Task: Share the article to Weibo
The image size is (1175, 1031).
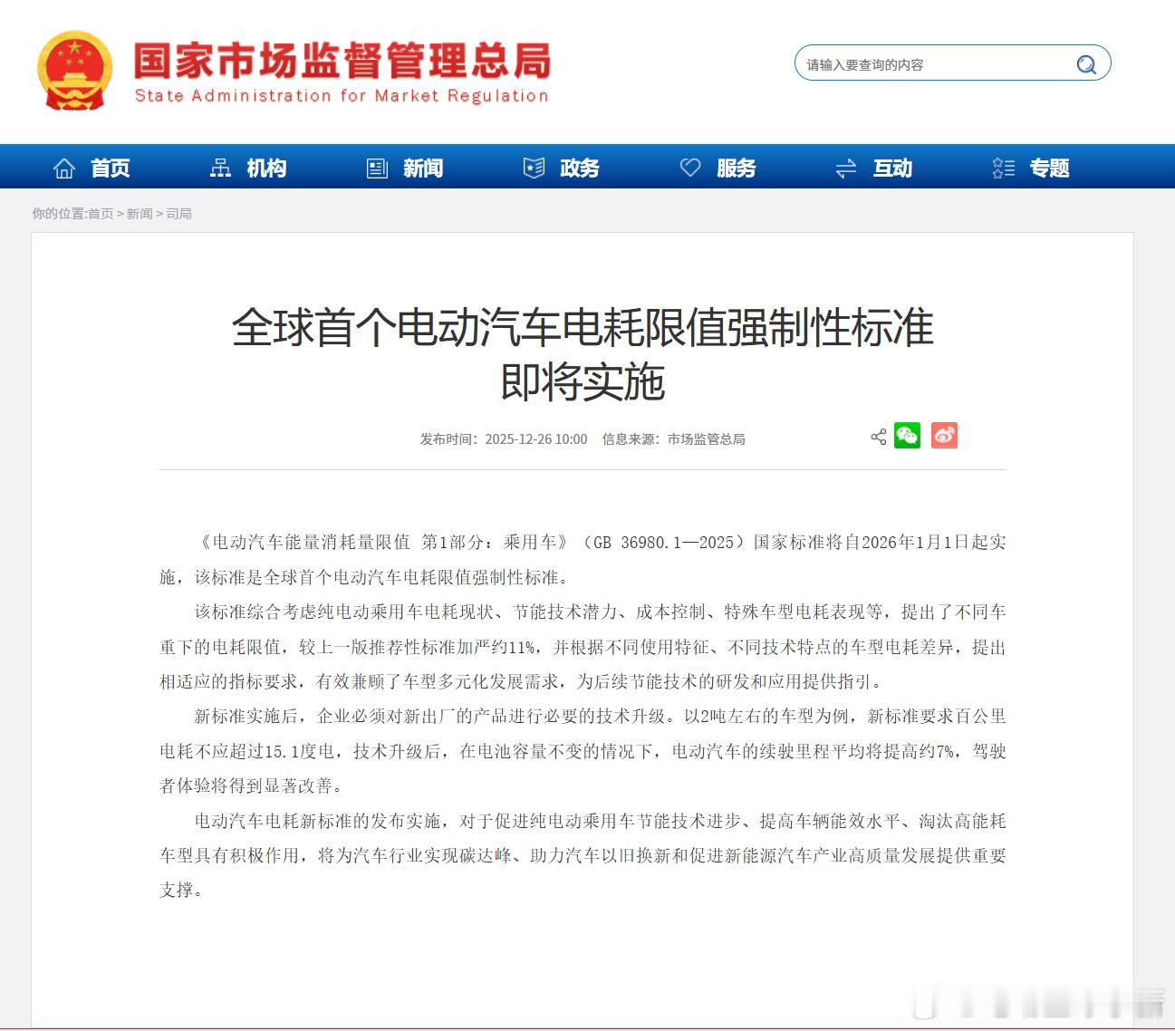Action: click(944, 436)
